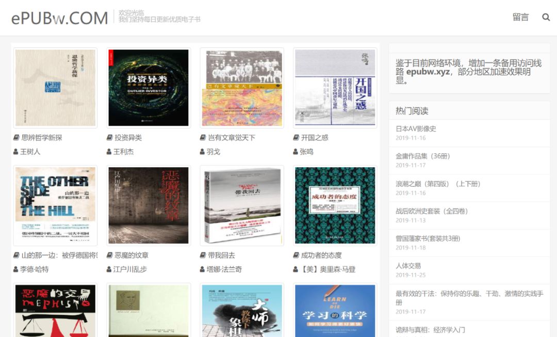
Task: Click the author icon beside 王利杰
Action: (109, 152)
